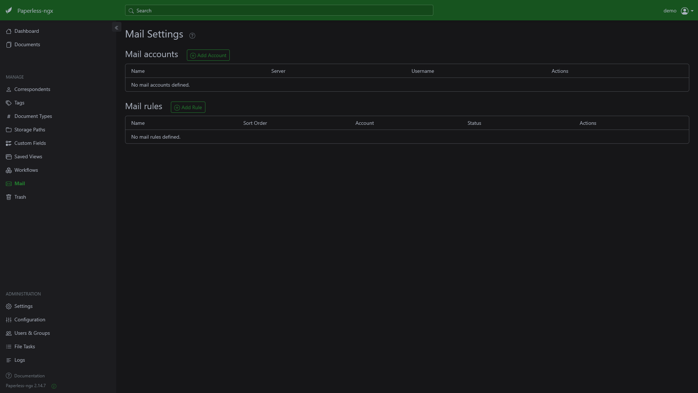The height and width of the screenshot is (393, 698).
Task: Click the Add Rule button
Action: pyautogui.click(x=188, y=107)
